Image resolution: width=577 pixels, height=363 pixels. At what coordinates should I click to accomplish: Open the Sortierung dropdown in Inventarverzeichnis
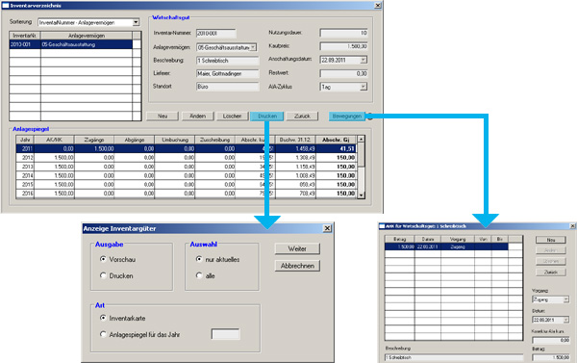pos(136,22)
